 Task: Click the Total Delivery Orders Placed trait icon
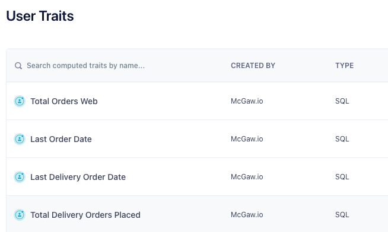tap(20, 215)
